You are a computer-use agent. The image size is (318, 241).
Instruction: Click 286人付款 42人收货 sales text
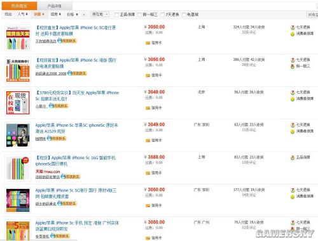[249, 60]
